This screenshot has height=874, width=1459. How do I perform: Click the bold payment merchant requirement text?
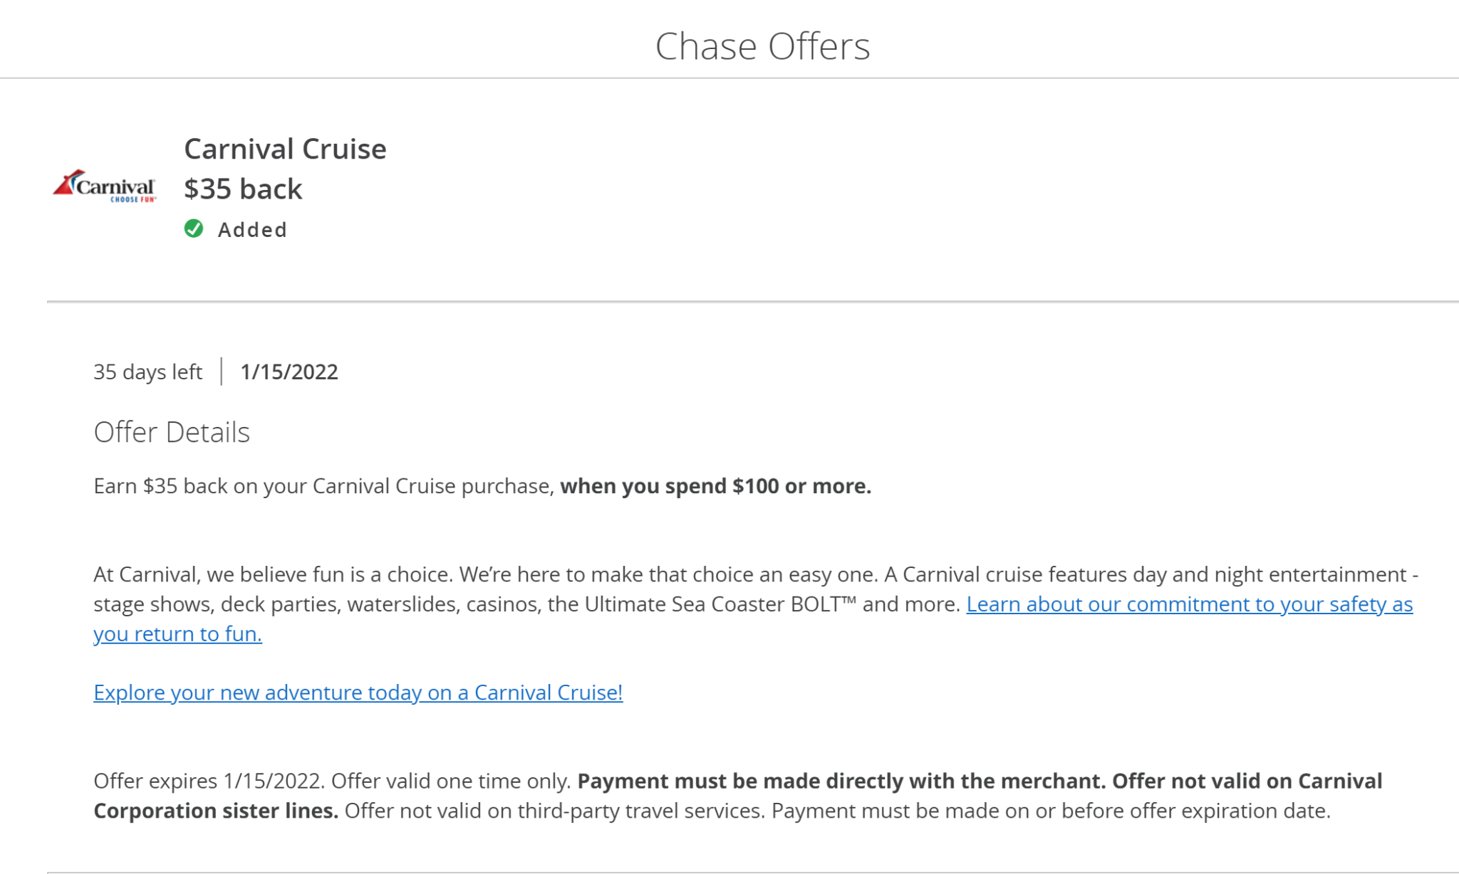click(x=841, y=781)
